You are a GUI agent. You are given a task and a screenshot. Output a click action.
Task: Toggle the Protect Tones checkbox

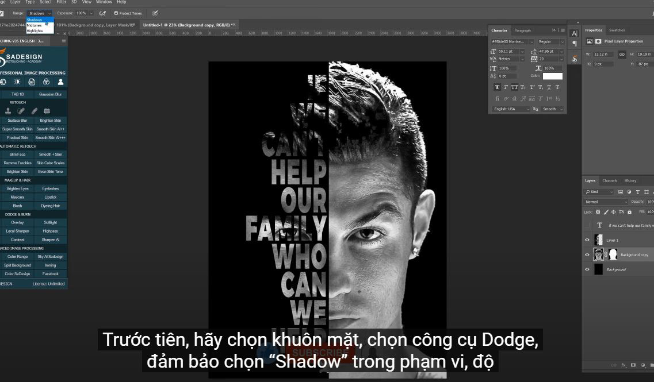[116, 13]
